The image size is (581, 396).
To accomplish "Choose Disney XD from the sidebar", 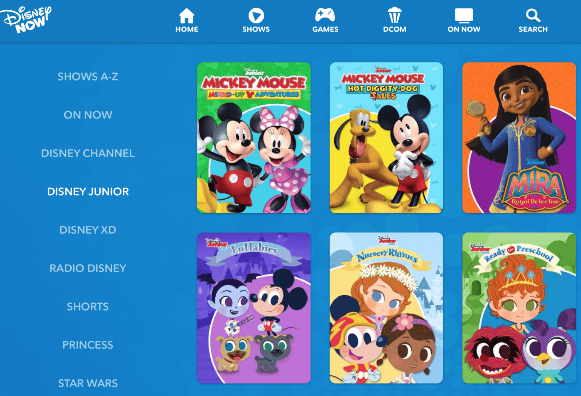I will pyautogui.click(x=88, y=230).
